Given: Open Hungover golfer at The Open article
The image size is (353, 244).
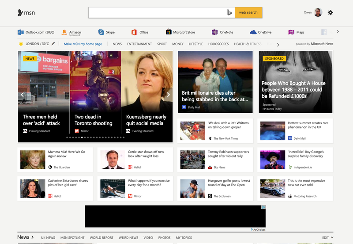Looking at the screenshot, I should (215, 188).
